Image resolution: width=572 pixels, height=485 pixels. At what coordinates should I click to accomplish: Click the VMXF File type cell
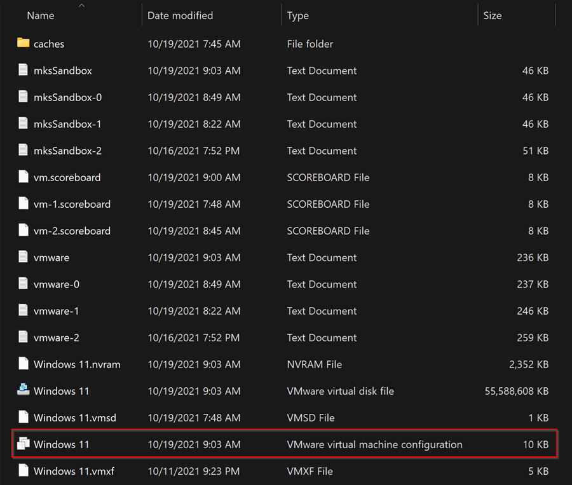310,471
